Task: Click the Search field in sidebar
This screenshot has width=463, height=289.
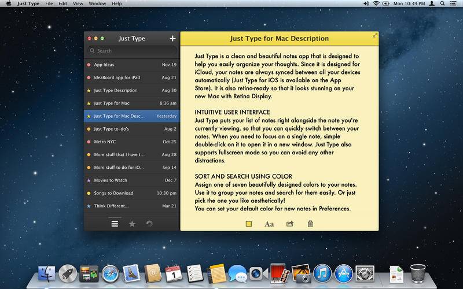Action: point(133,51)
